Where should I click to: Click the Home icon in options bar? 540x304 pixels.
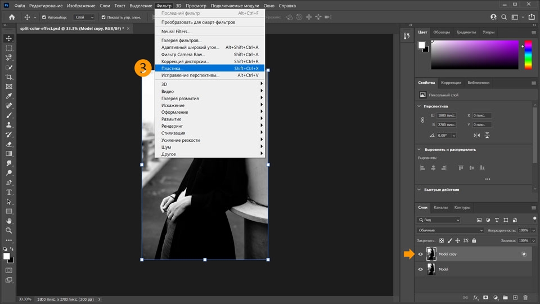pos(12,17)
